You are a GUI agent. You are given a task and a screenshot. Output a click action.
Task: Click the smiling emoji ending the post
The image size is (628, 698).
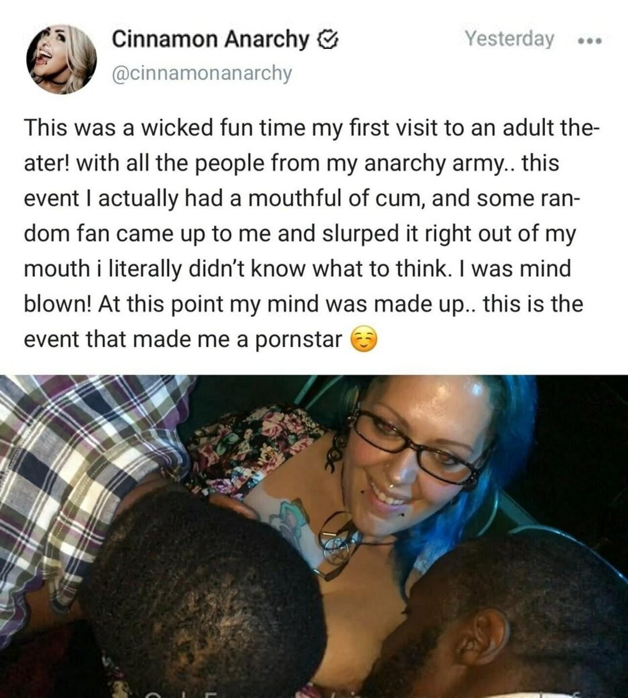(365, 339)
